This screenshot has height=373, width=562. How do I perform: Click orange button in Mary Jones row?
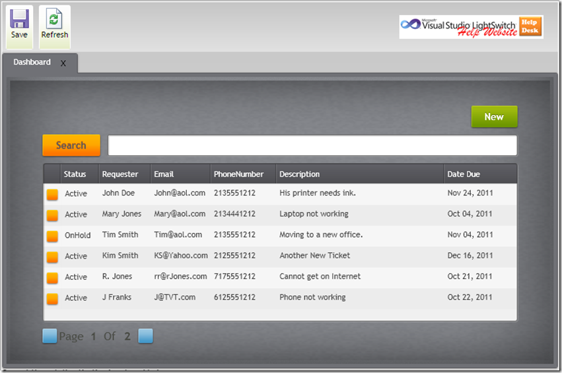tap(52, 215)
